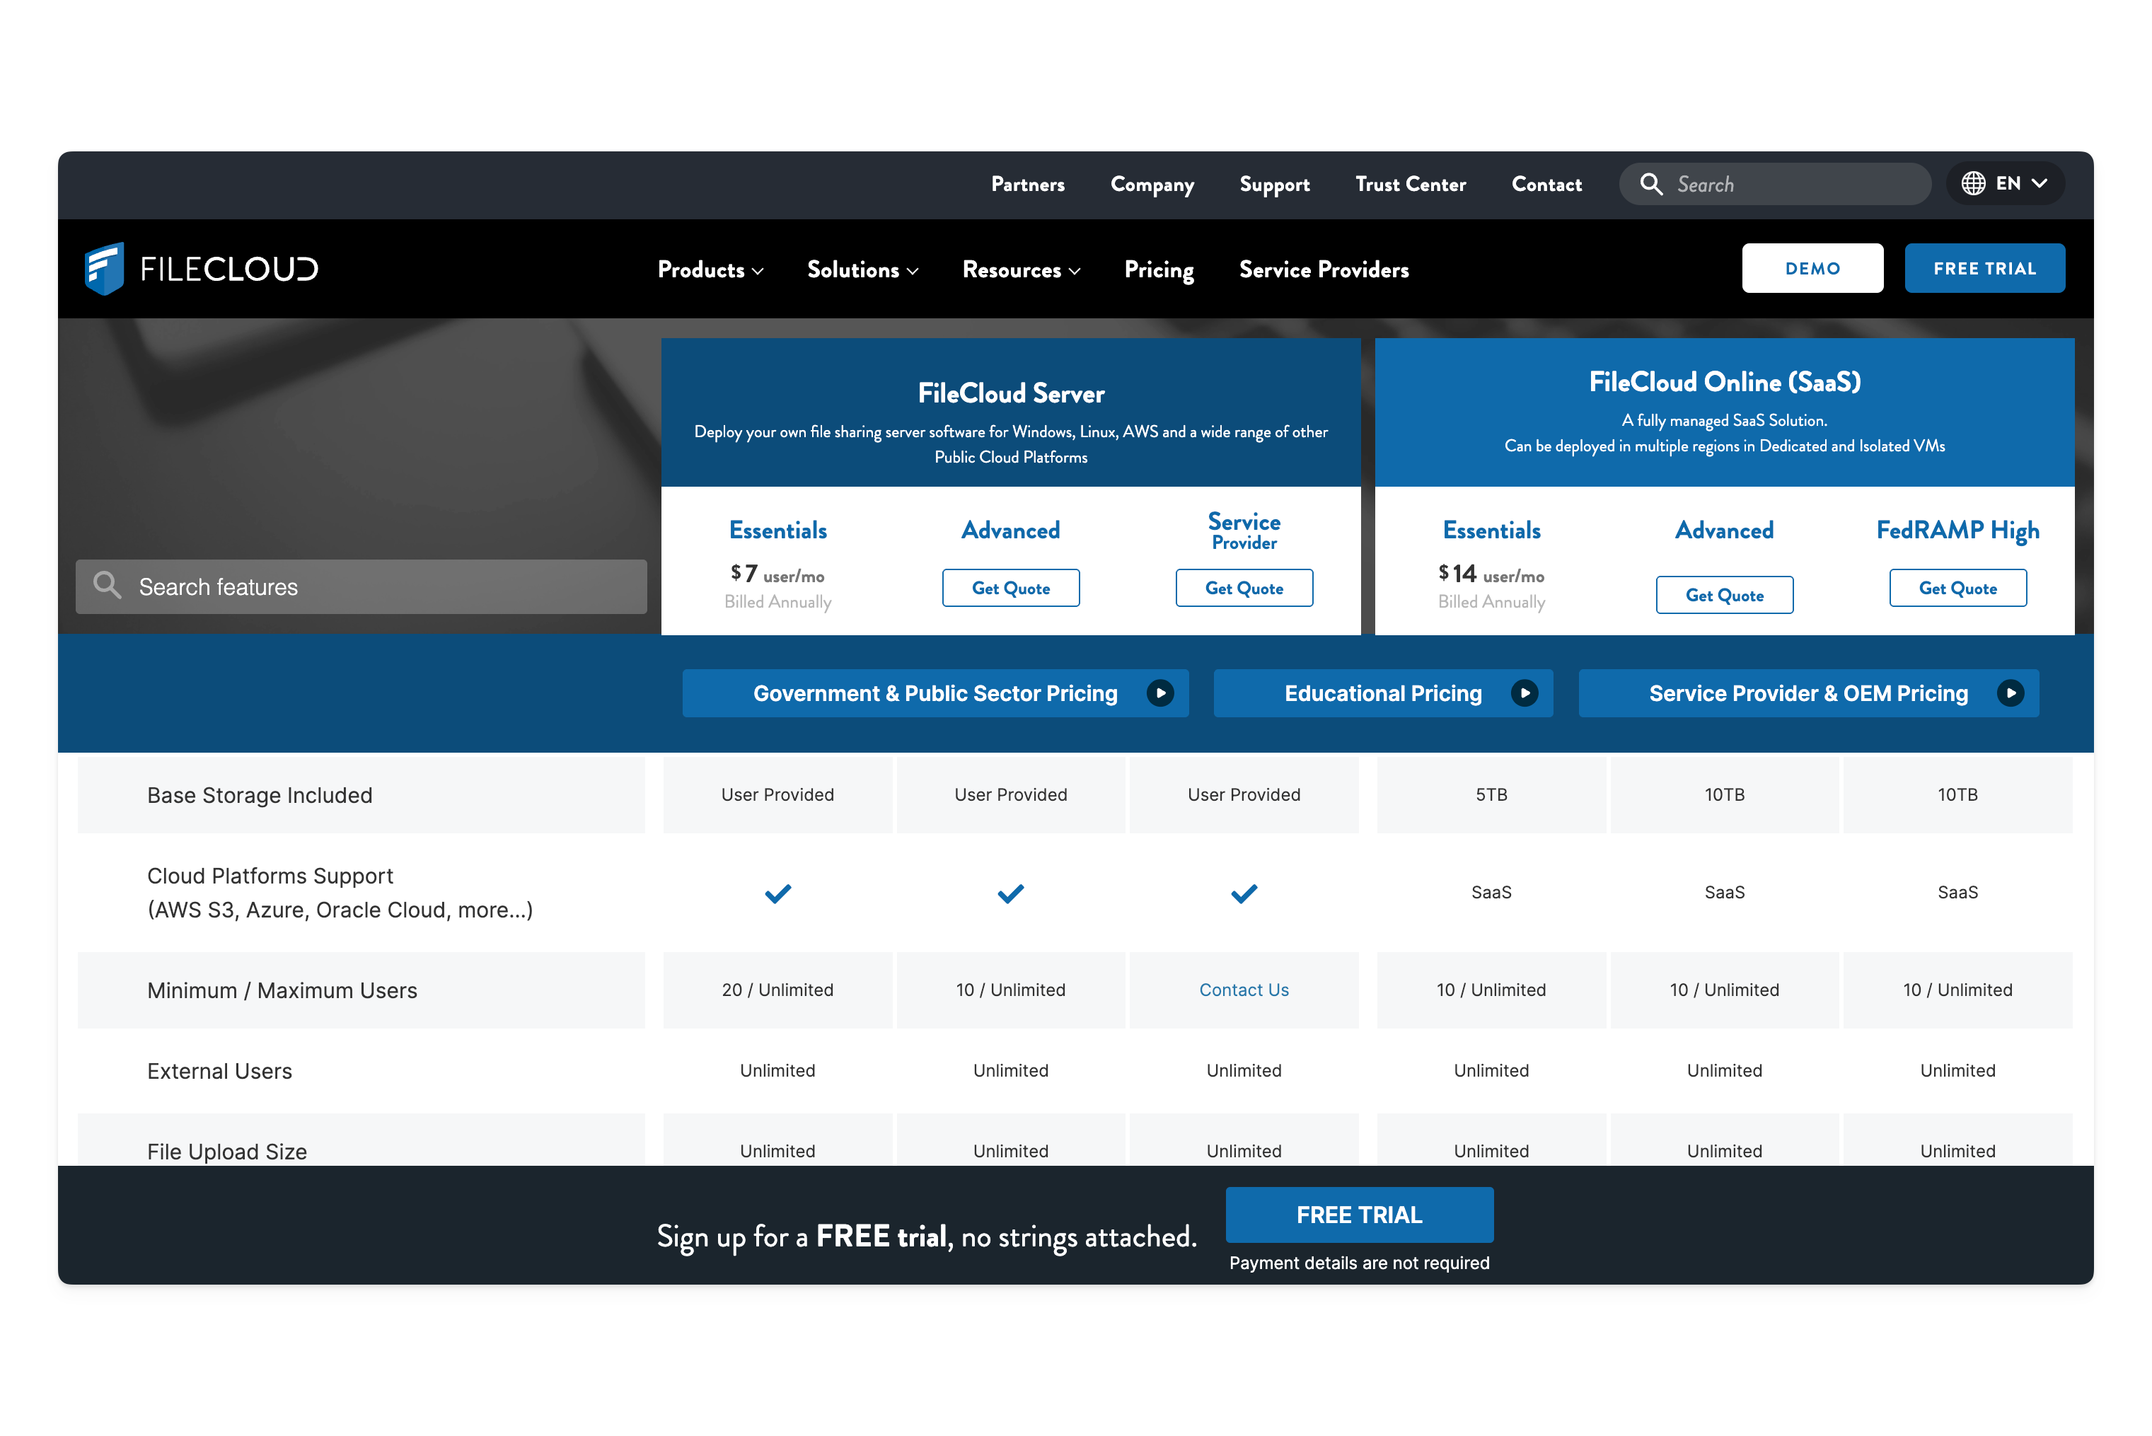
Task: Open the Support link
Action: [1274, 184]
